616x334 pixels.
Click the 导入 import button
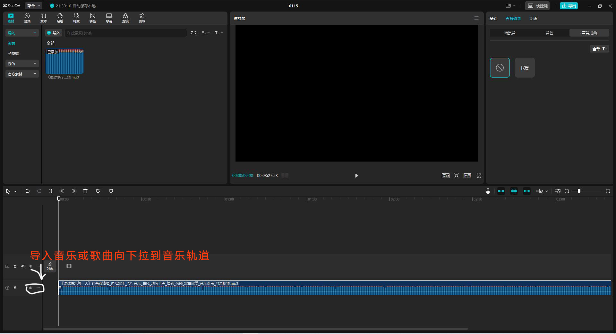point(54,33)
